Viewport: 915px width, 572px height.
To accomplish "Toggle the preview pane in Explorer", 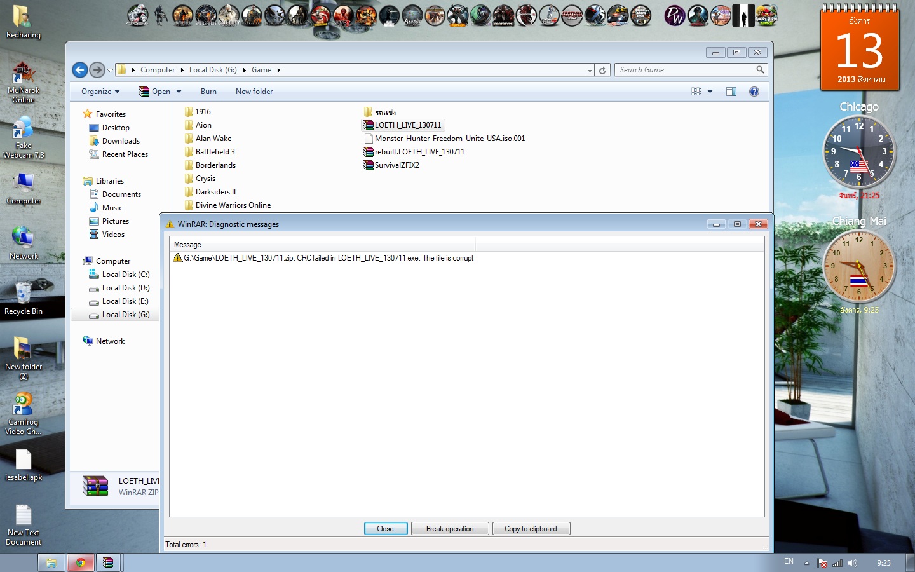I will click(x=731, y=92).
